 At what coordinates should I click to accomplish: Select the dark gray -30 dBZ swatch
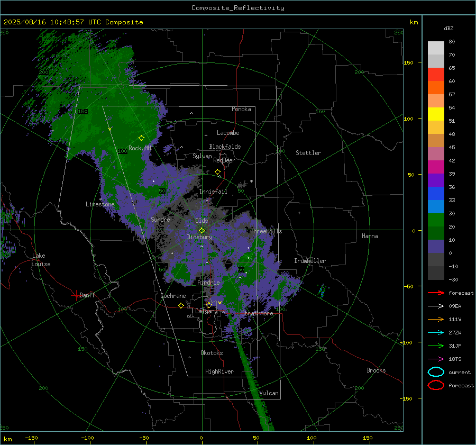436,273
